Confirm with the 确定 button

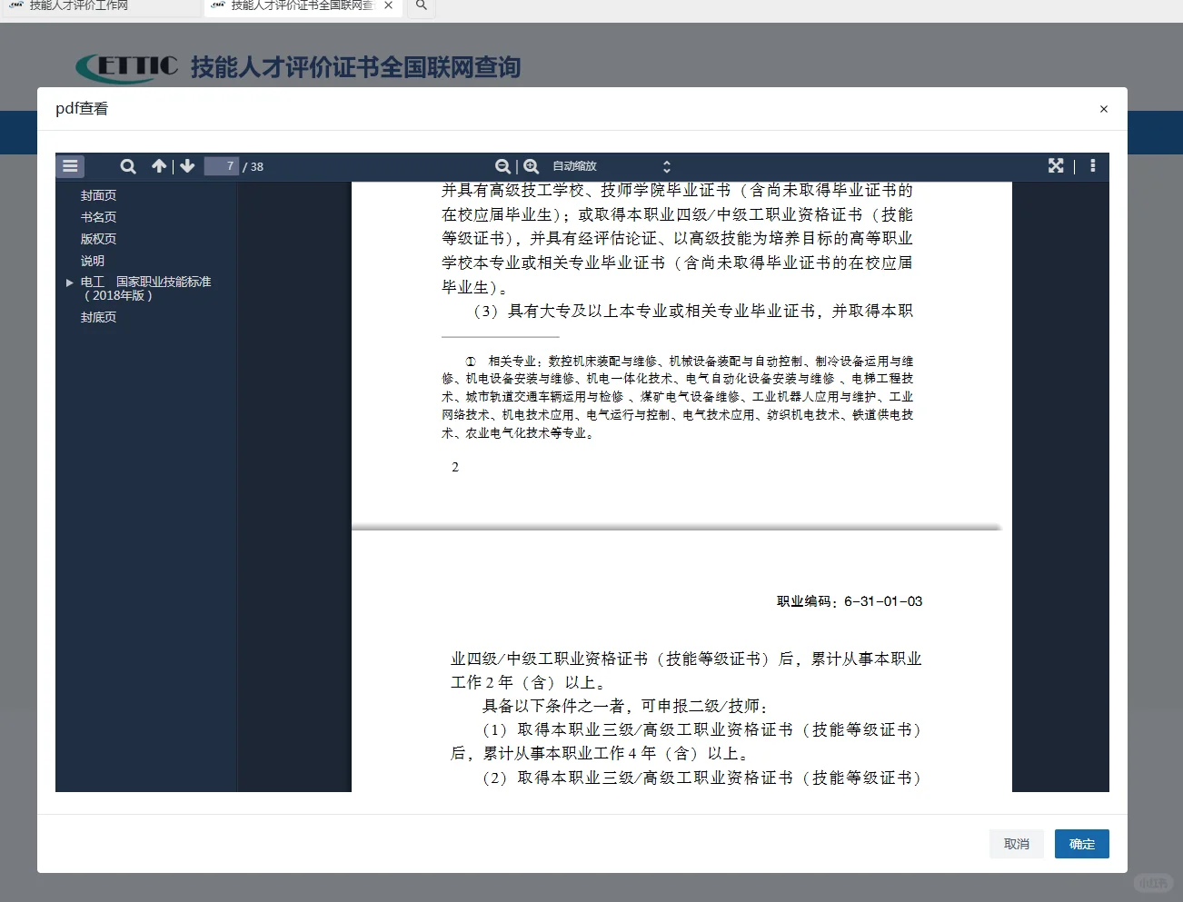[1081, 844]
